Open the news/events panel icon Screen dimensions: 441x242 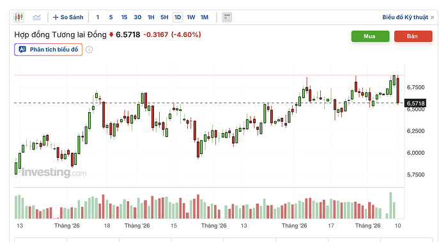click(227, 17)
